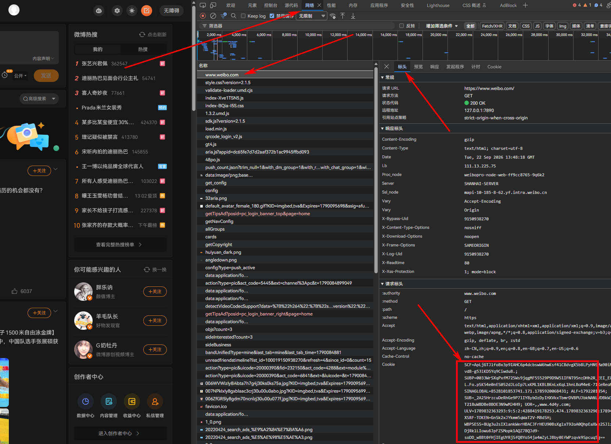Open the Cookie details tab
Screen dimensions: 611x444
click(494, 67)
